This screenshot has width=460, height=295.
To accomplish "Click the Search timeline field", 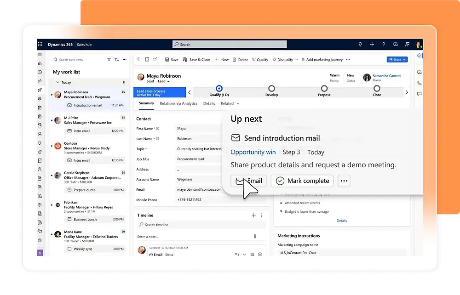I will [201, 225].
